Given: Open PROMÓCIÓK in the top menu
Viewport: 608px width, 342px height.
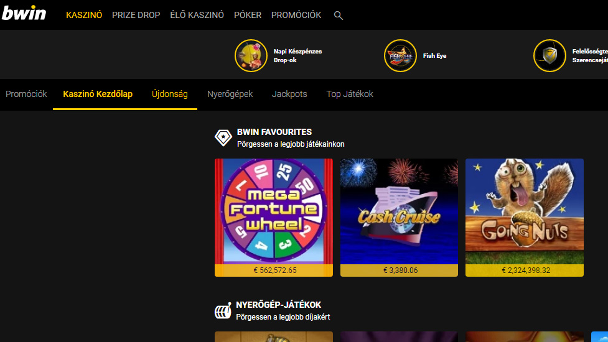Looking at the screenshot, I should click(296, 15).
